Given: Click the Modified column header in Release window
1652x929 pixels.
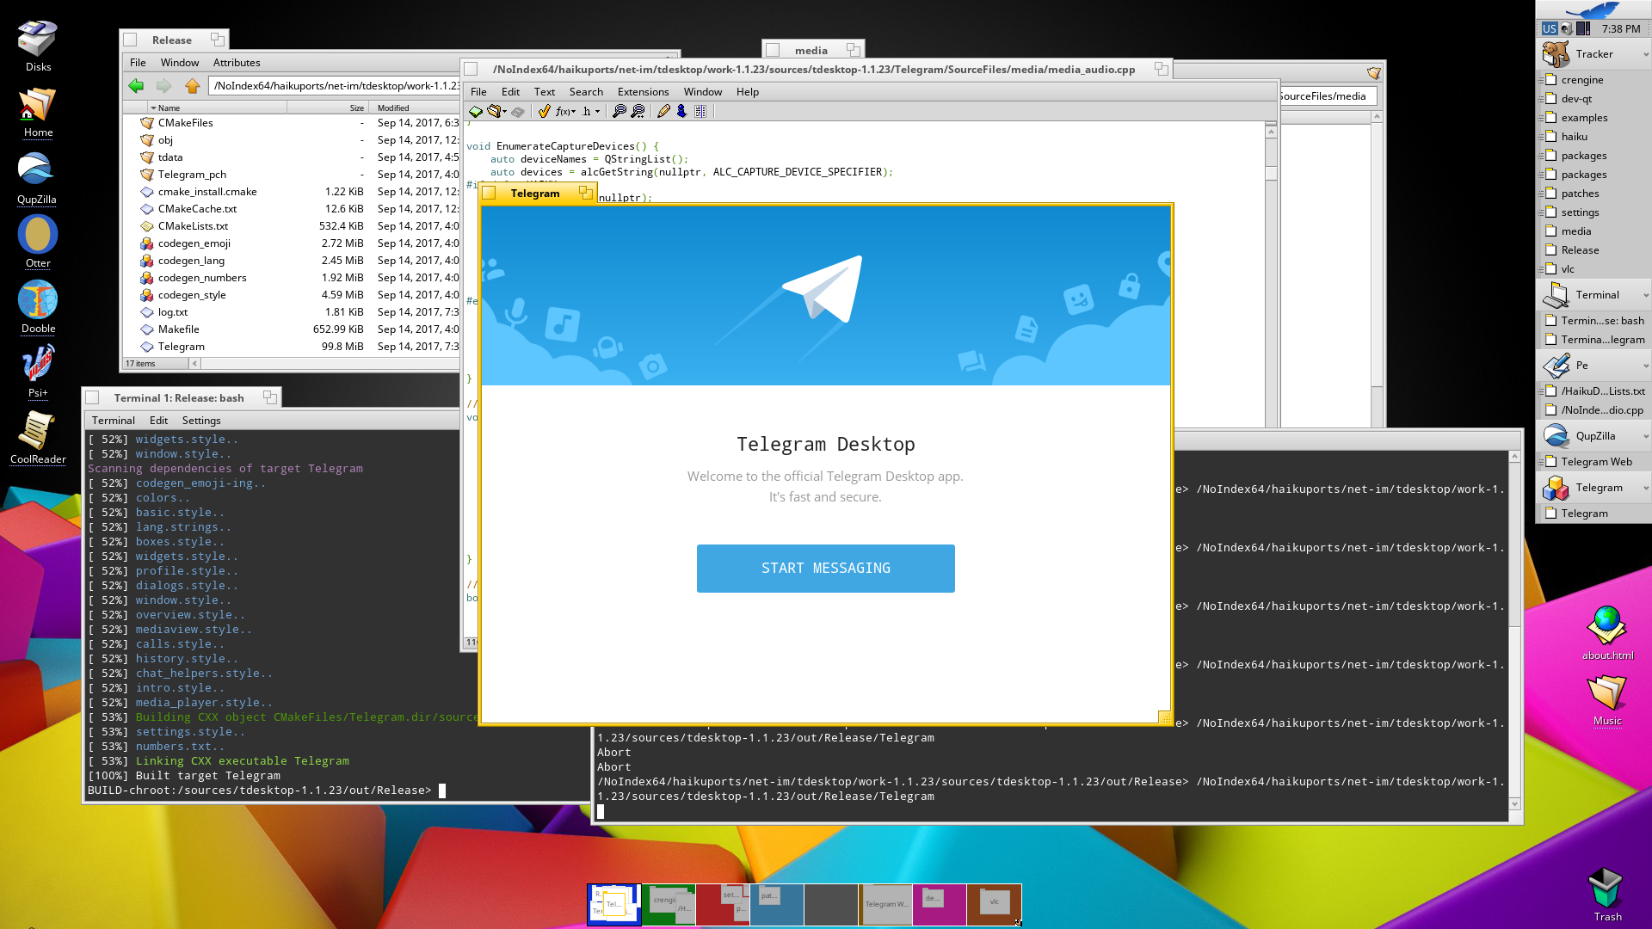Looking at the screenshot, I should [416, 108].
